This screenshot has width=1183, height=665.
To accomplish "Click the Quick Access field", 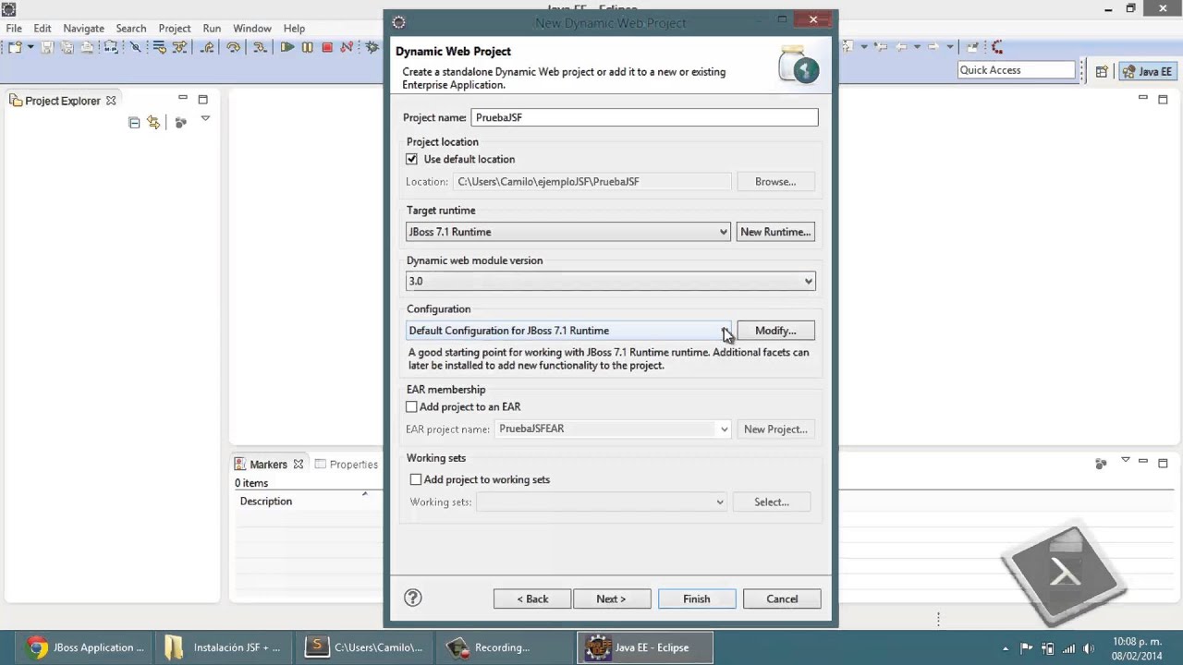I will click(1017, 70).
